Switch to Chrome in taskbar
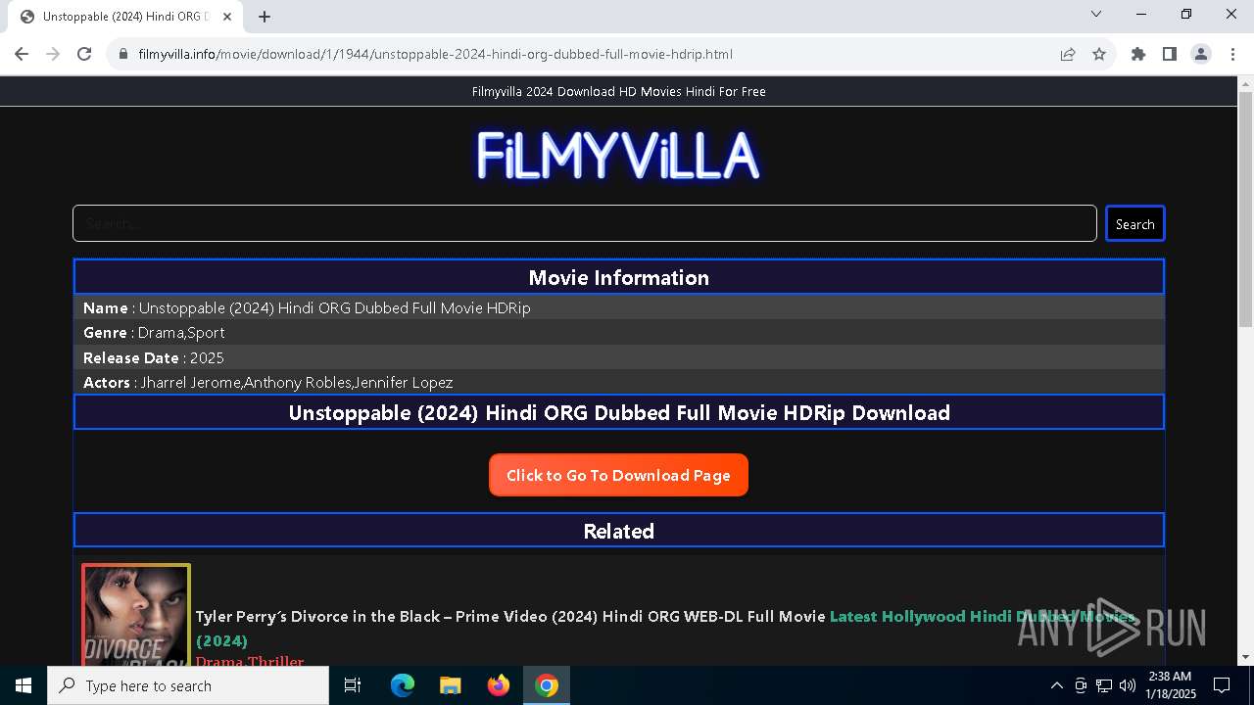The width and height of the screenshot is (1254, 705). point(547,685)
